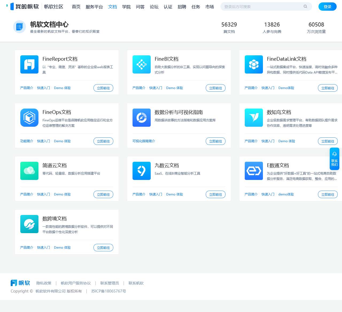The height and width of the screenshot is (312, 342).
Task: Select the 文档 nav item
Action: tap(112, 7)
